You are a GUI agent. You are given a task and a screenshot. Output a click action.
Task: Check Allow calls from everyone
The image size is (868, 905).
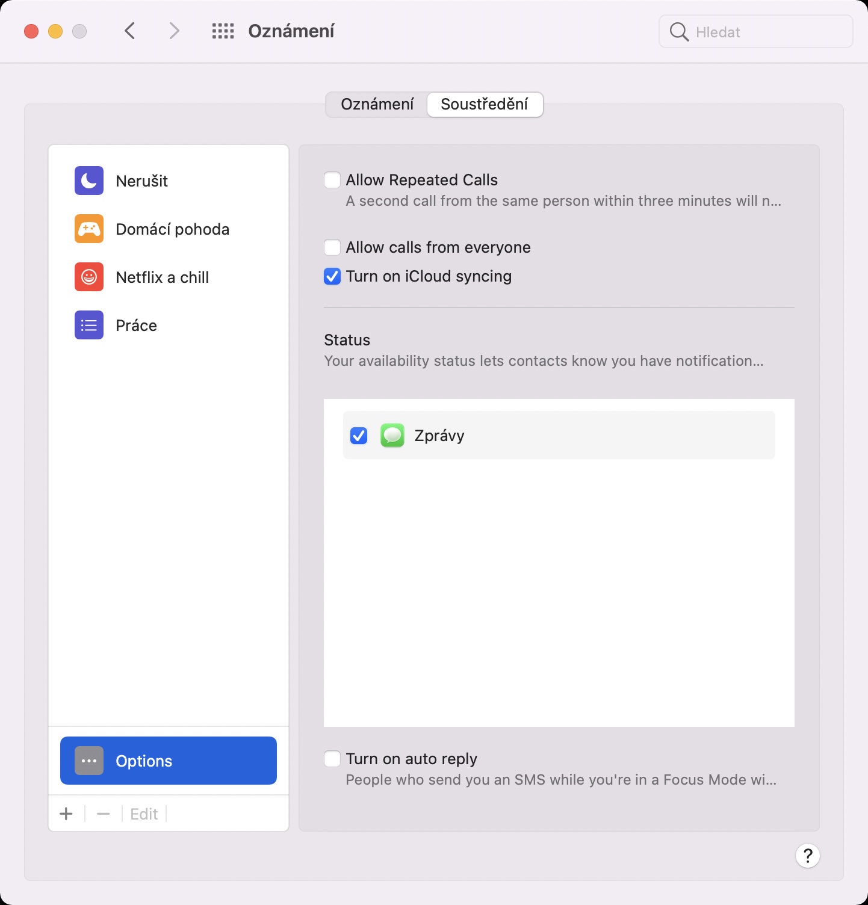coord(332,247)
